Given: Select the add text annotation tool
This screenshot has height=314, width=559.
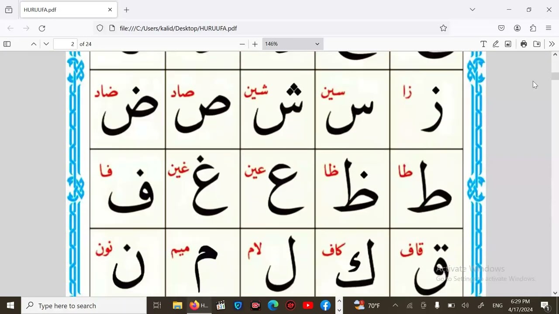Looking at the screenshot, I should click(483, 44).
